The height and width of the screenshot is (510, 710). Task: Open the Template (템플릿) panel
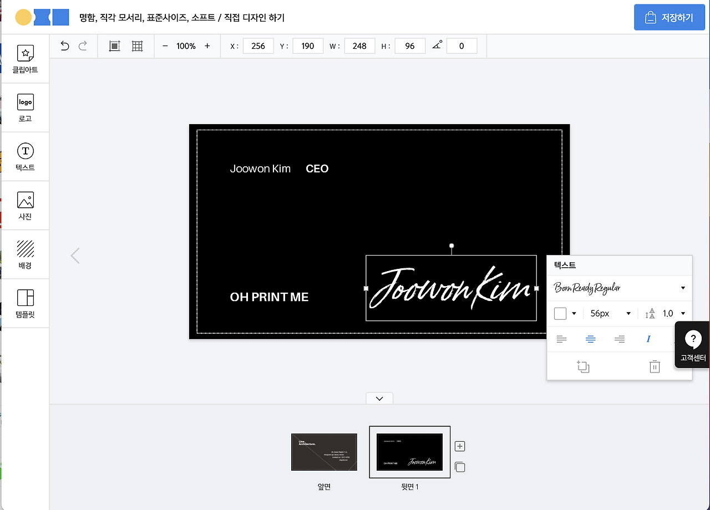click(x=25, y=303)
